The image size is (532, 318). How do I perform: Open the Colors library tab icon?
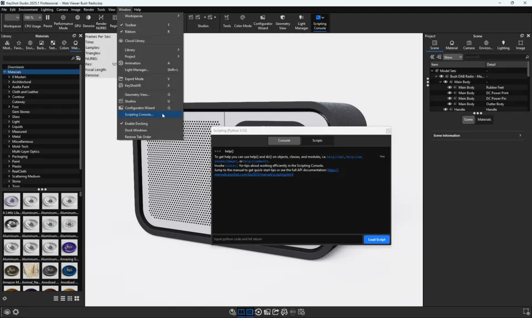point(64,45)
